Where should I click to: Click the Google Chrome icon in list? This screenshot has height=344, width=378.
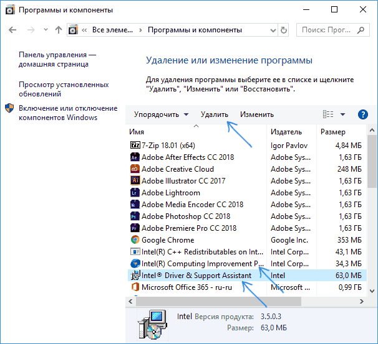coord(135,239)
